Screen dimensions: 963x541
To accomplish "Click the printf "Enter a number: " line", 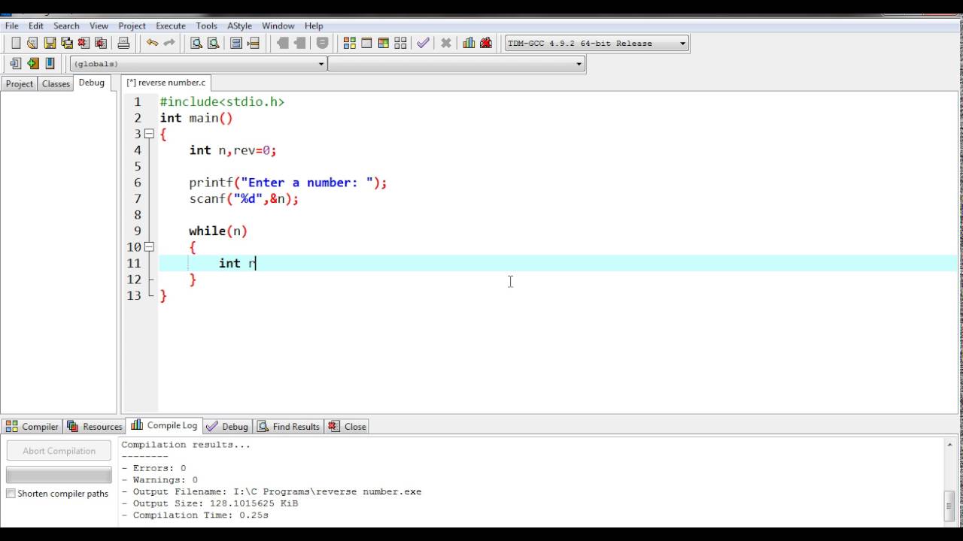I will click(287, 183).
